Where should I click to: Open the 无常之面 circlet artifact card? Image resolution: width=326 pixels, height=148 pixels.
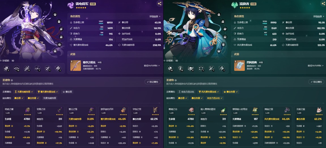(309, 126)
